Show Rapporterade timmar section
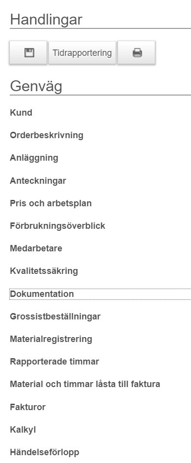 [55, 362]
